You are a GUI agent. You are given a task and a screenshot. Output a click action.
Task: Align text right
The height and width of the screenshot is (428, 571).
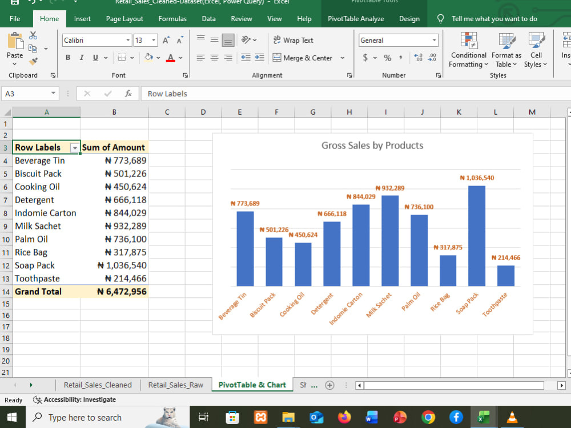click(228, 58)
